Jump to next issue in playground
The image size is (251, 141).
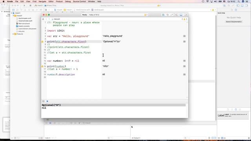[187, 19]
